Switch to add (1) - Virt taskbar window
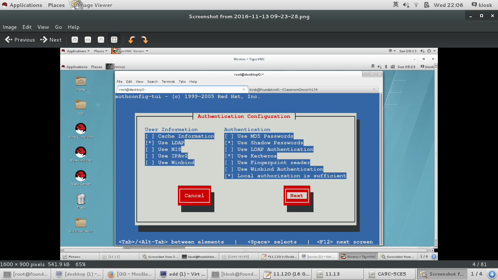Screen dimensions: 498x280 point(182,274)
